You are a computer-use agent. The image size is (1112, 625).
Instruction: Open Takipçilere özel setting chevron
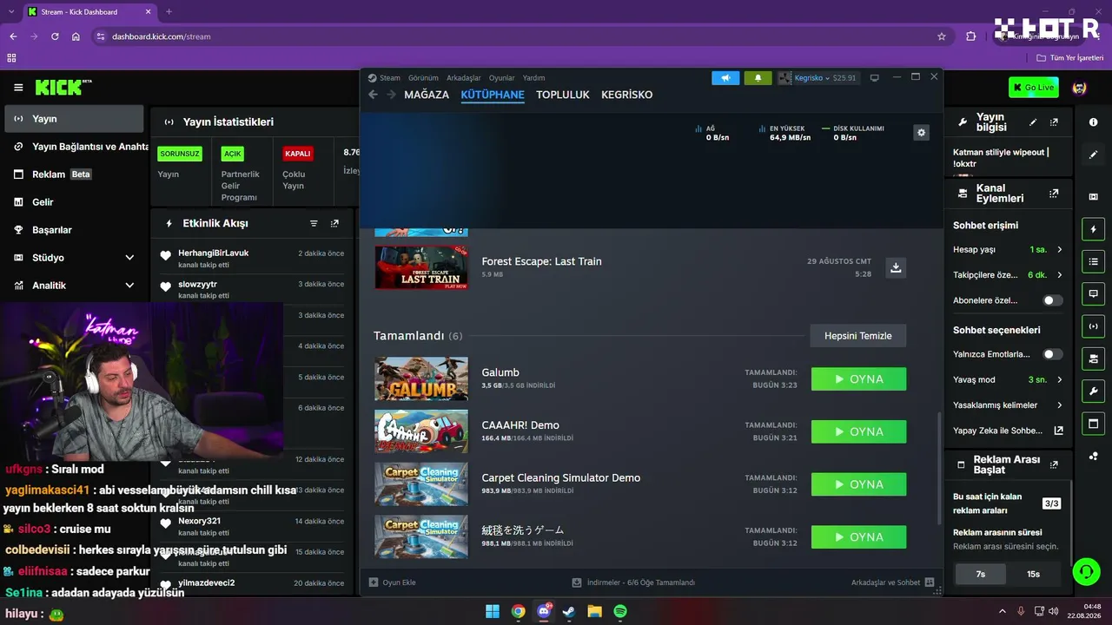(1060, 275)
